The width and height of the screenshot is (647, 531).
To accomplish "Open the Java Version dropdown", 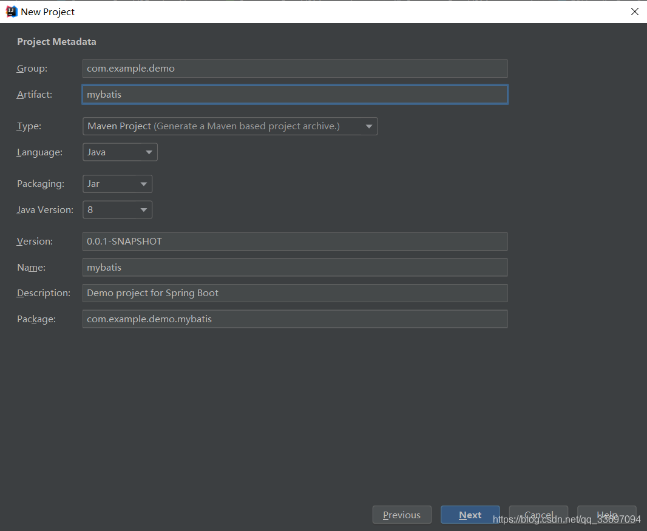I will pyautogui.click(x=117, y=210).
